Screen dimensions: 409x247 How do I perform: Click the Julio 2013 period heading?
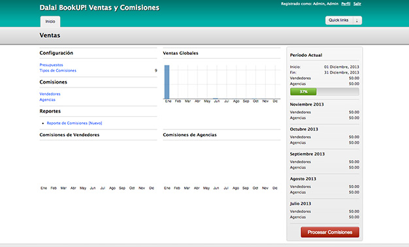(301, 203)
